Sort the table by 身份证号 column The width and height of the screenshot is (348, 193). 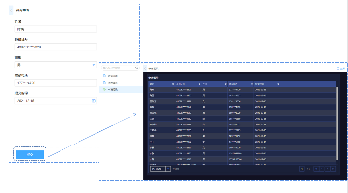coord(199,84)
